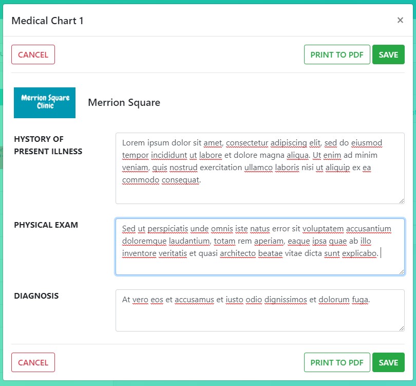This screenshot has width=416, height=386.
Task: Click the top CANCEL button
Action: [x=33, y=54]
